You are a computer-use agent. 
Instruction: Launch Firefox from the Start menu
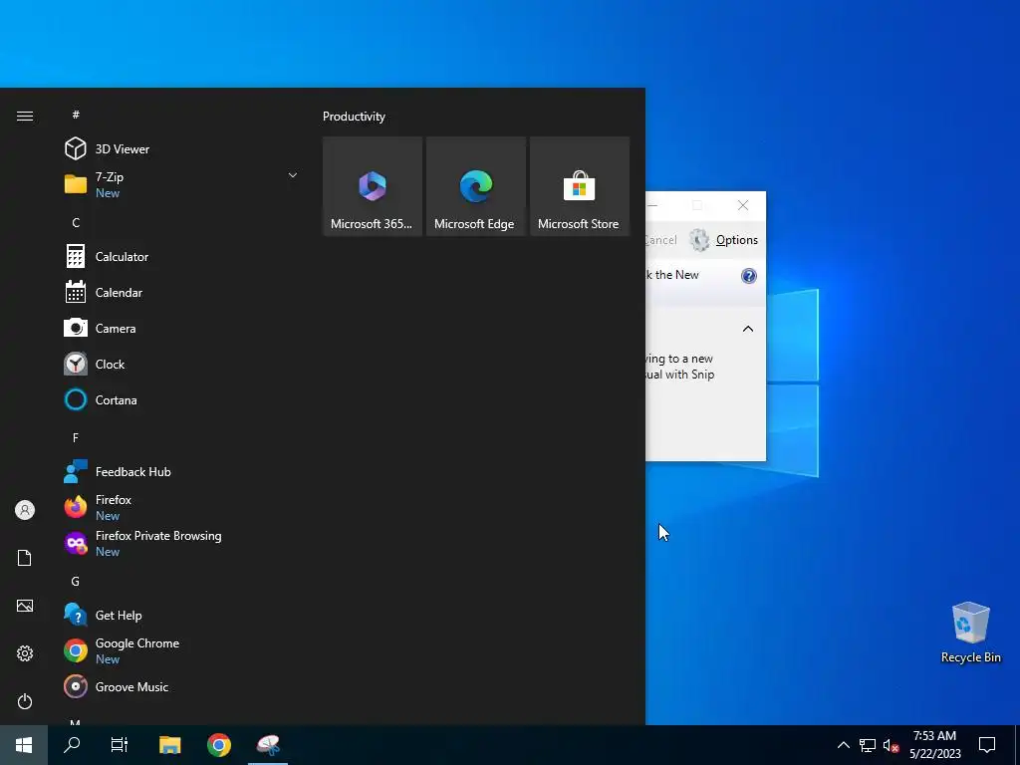(x=182, y=507)
